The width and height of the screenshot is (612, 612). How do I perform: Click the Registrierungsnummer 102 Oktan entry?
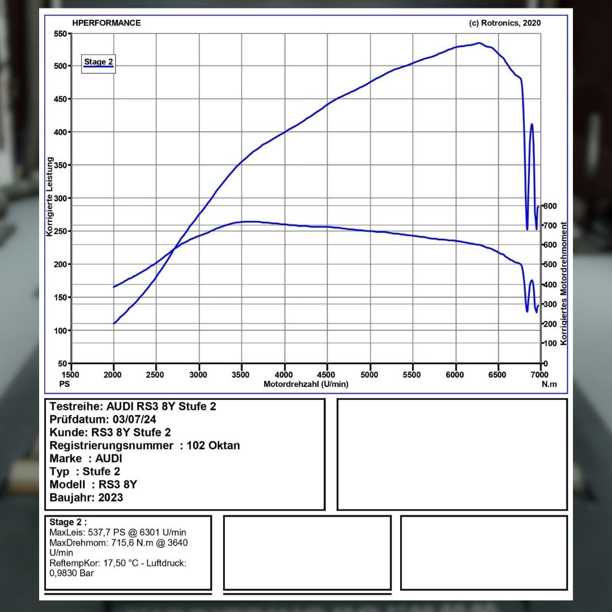click(144, 445)
